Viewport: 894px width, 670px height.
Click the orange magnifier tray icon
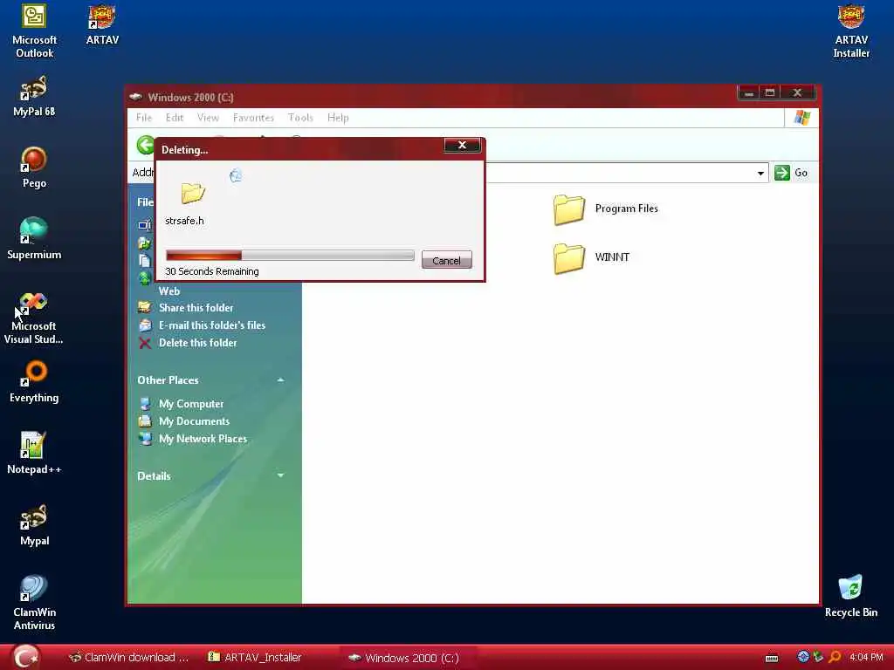pyautogui.click(x=835, y=657)
